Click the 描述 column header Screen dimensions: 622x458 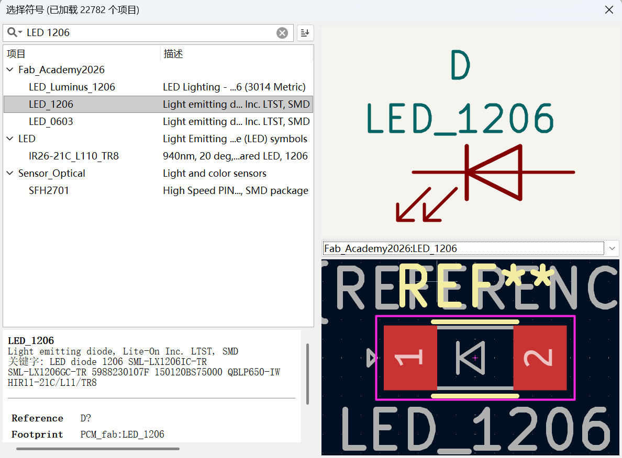tap(237, 53)
